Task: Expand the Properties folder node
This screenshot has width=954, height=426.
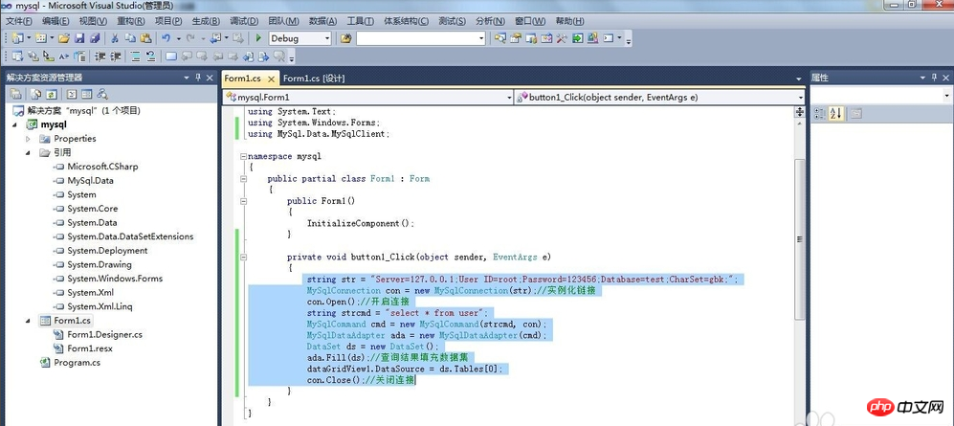Action: [x=28, y=139]
